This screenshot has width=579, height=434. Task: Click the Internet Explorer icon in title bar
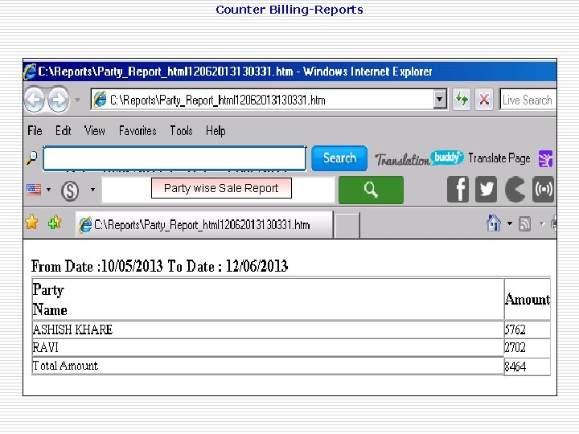[31, 72]
